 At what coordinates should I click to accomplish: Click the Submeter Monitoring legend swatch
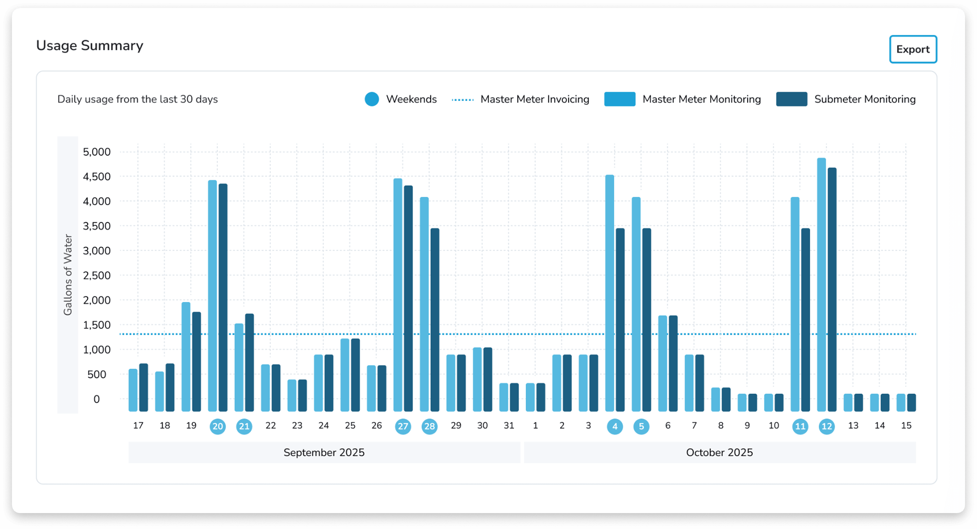pos(792,99)
